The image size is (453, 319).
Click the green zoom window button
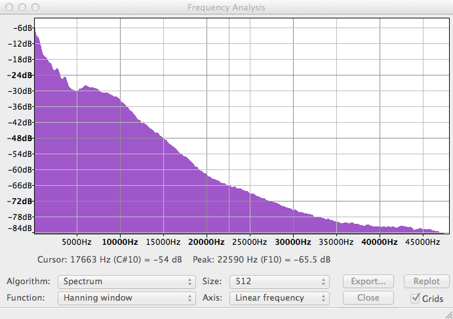[35, 7]
